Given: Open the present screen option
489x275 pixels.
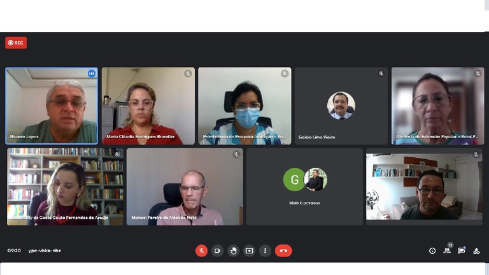Looking at the screenshot, I should tap(249, 251).
